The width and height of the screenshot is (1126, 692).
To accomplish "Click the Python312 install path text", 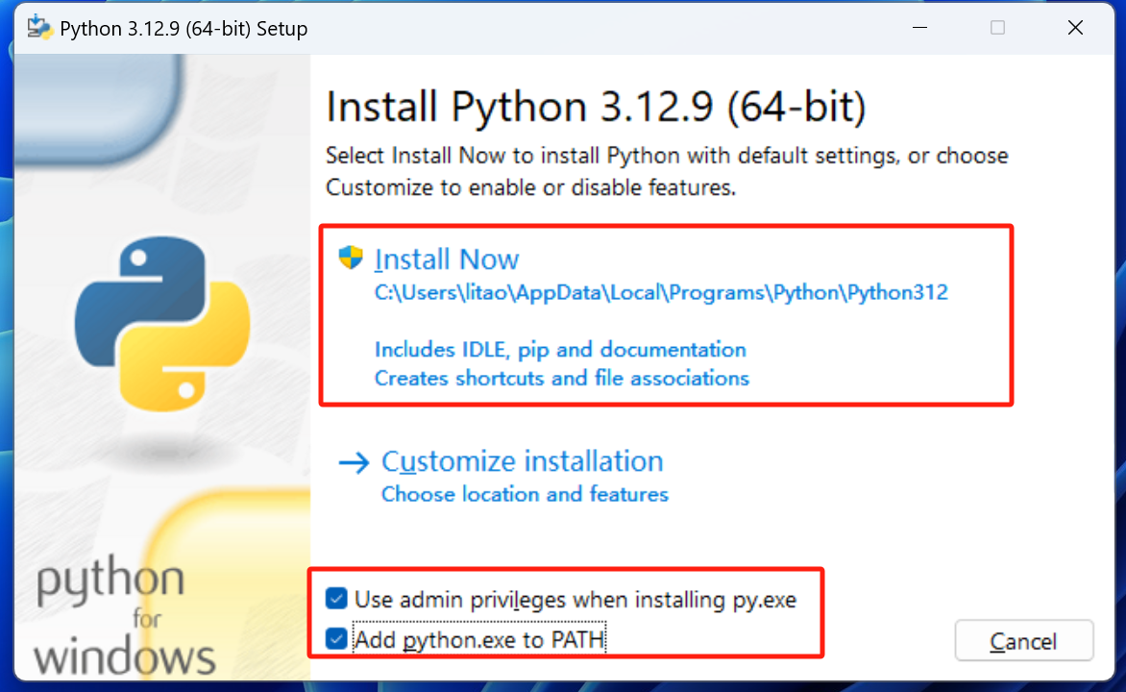I will 661,292.
